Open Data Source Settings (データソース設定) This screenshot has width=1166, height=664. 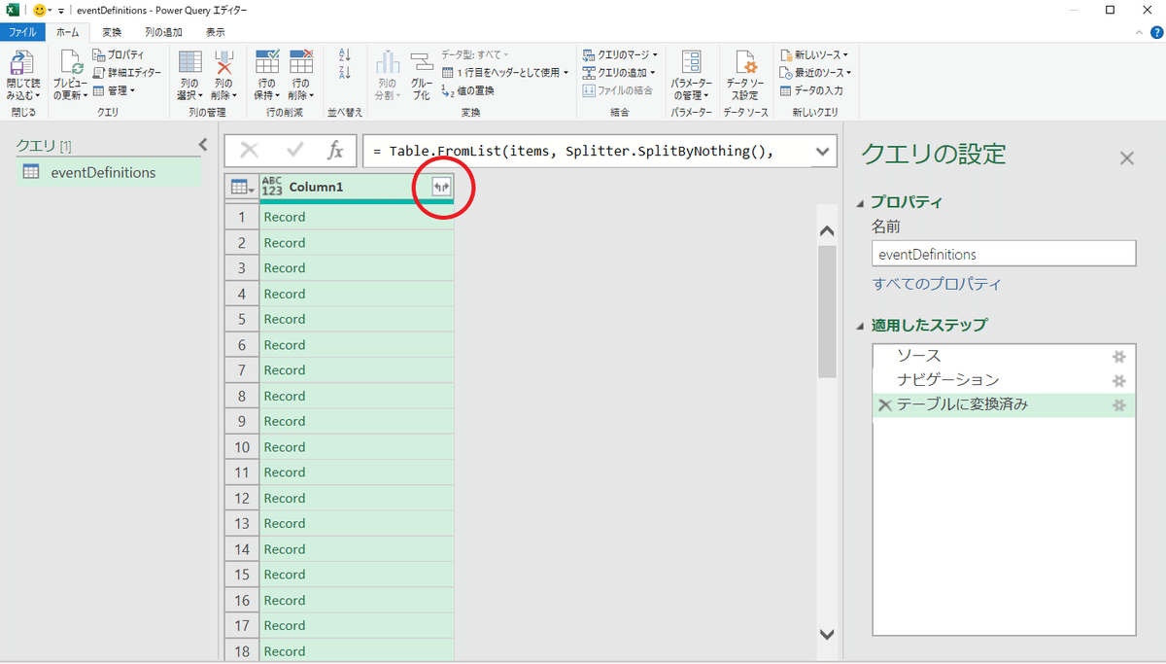pyautogui.click(x=746, y=63)
